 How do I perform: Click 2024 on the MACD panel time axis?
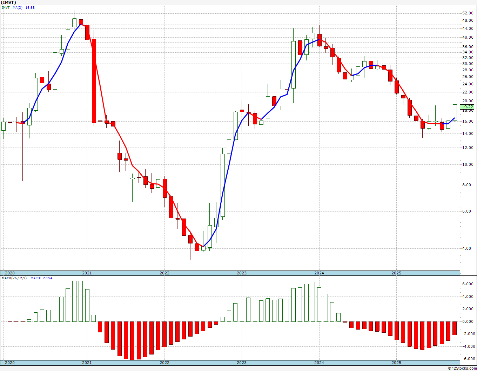pyautogui.click(x=319, y=362)
